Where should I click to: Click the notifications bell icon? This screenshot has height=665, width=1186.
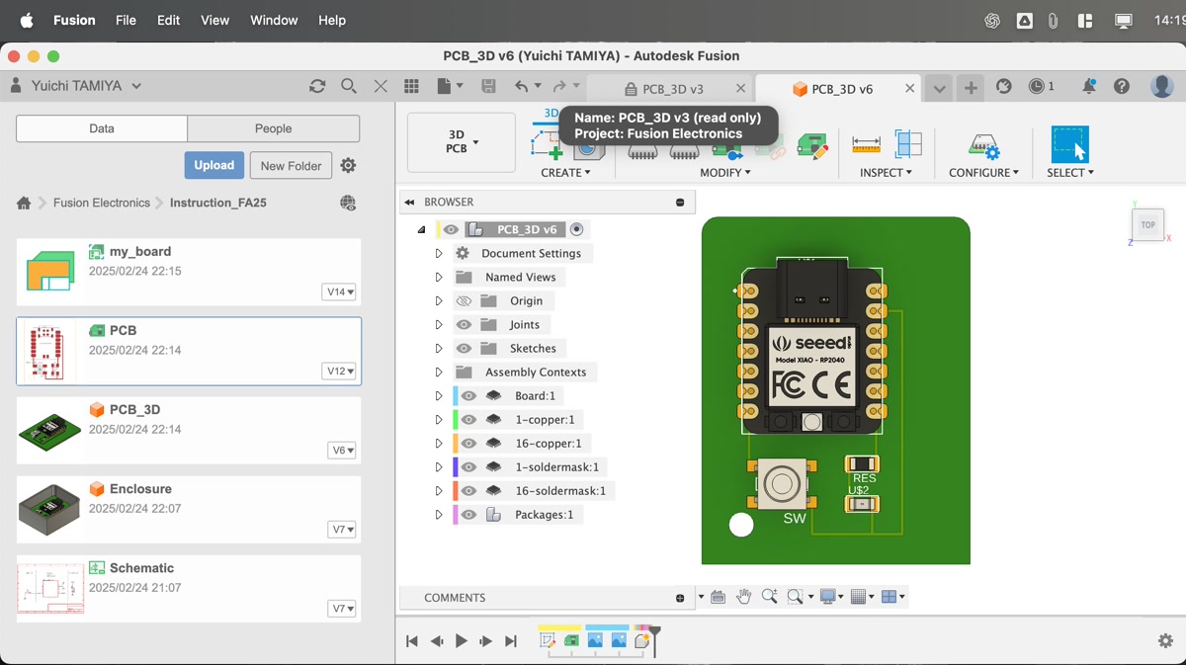click(1088, 87)
